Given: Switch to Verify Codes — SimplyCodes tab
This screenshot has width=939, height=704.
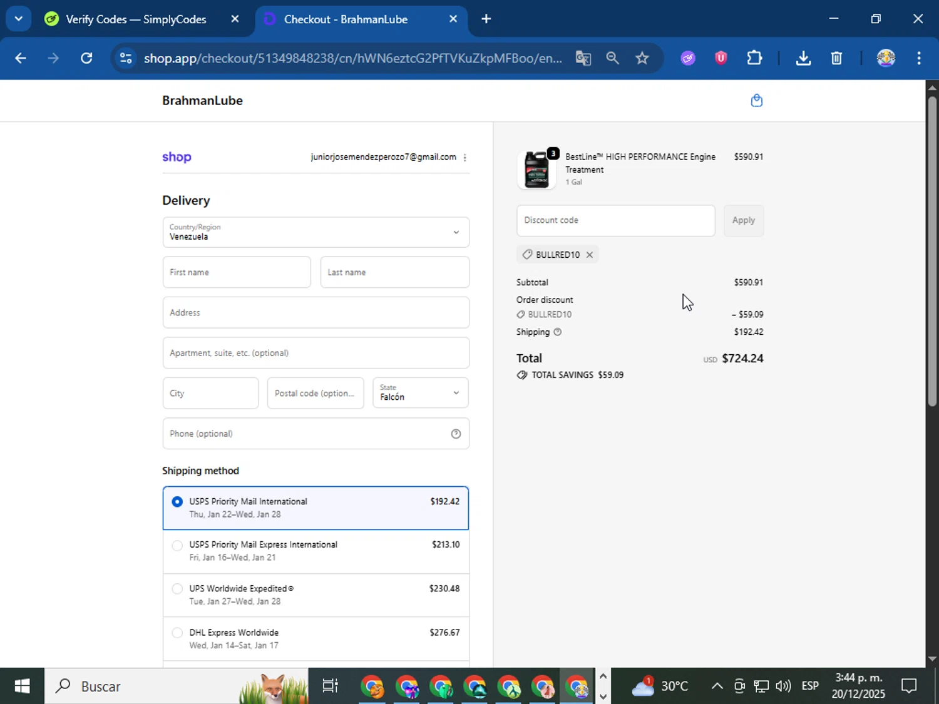Looking at the screenshot, I should [136, 19].
